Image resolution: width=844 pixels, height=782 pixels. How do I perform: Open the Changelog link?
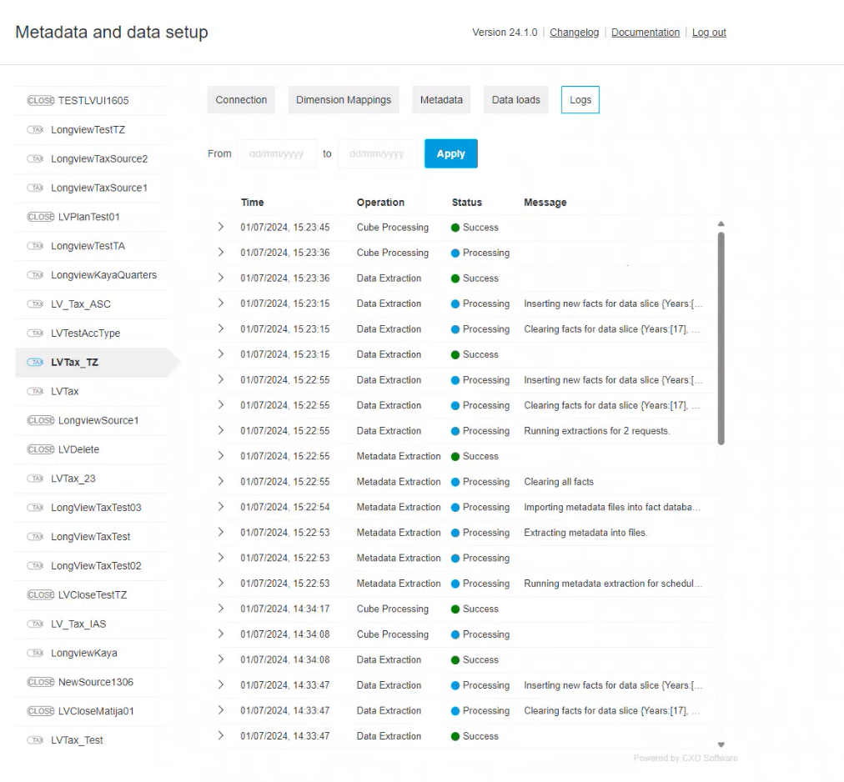pos(574,33)
